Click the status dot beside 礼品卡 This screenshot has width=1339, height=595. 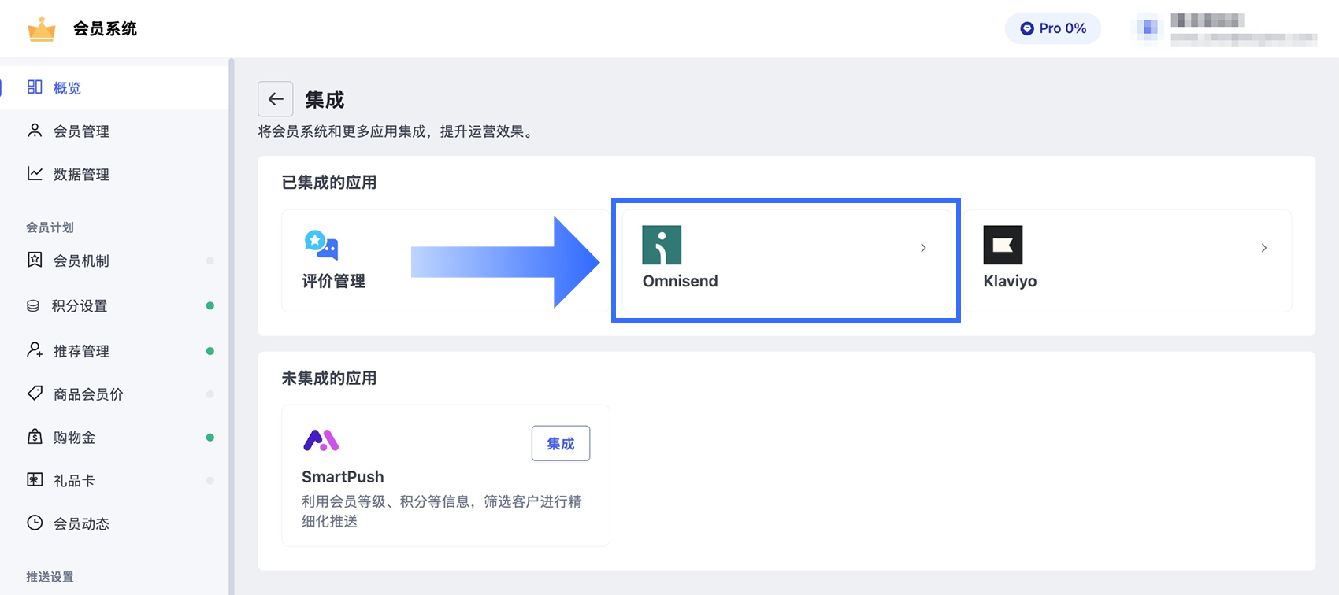click(210, 480)
